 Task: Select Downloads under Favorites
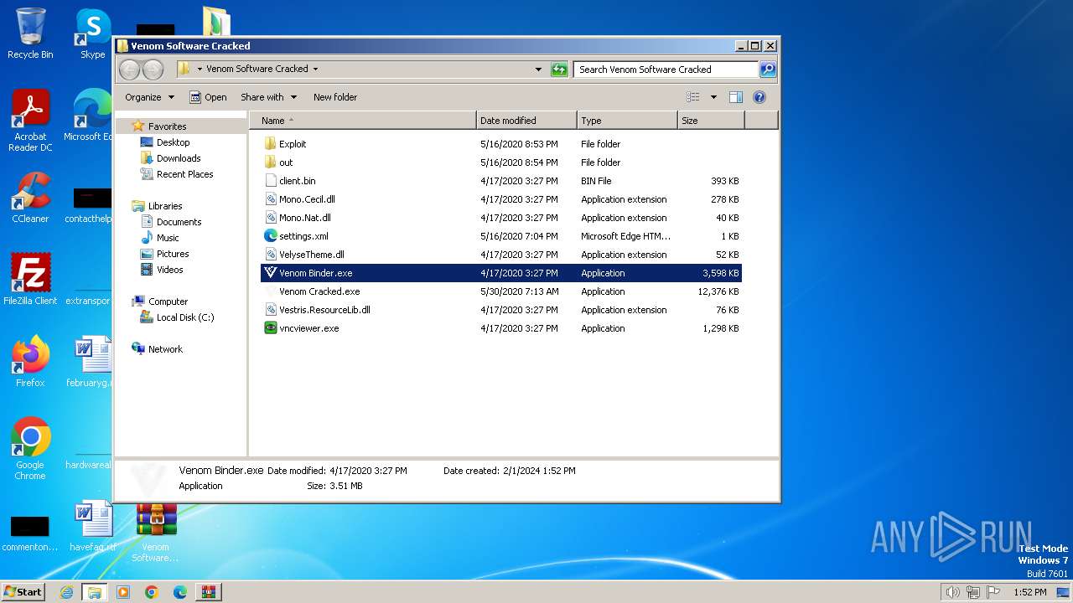pos(179,158)
